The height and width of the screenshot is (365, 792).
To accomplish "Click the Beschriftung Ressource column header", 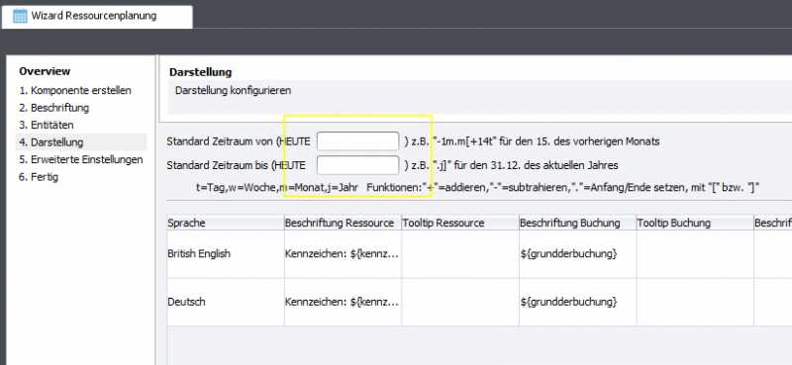I will tap(343, 224).
